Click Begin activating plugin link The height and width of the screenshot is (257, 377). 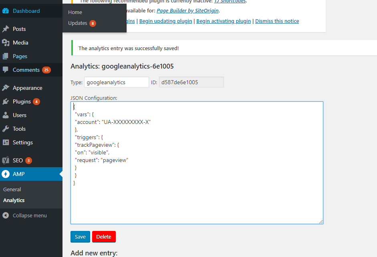[224, 21]
